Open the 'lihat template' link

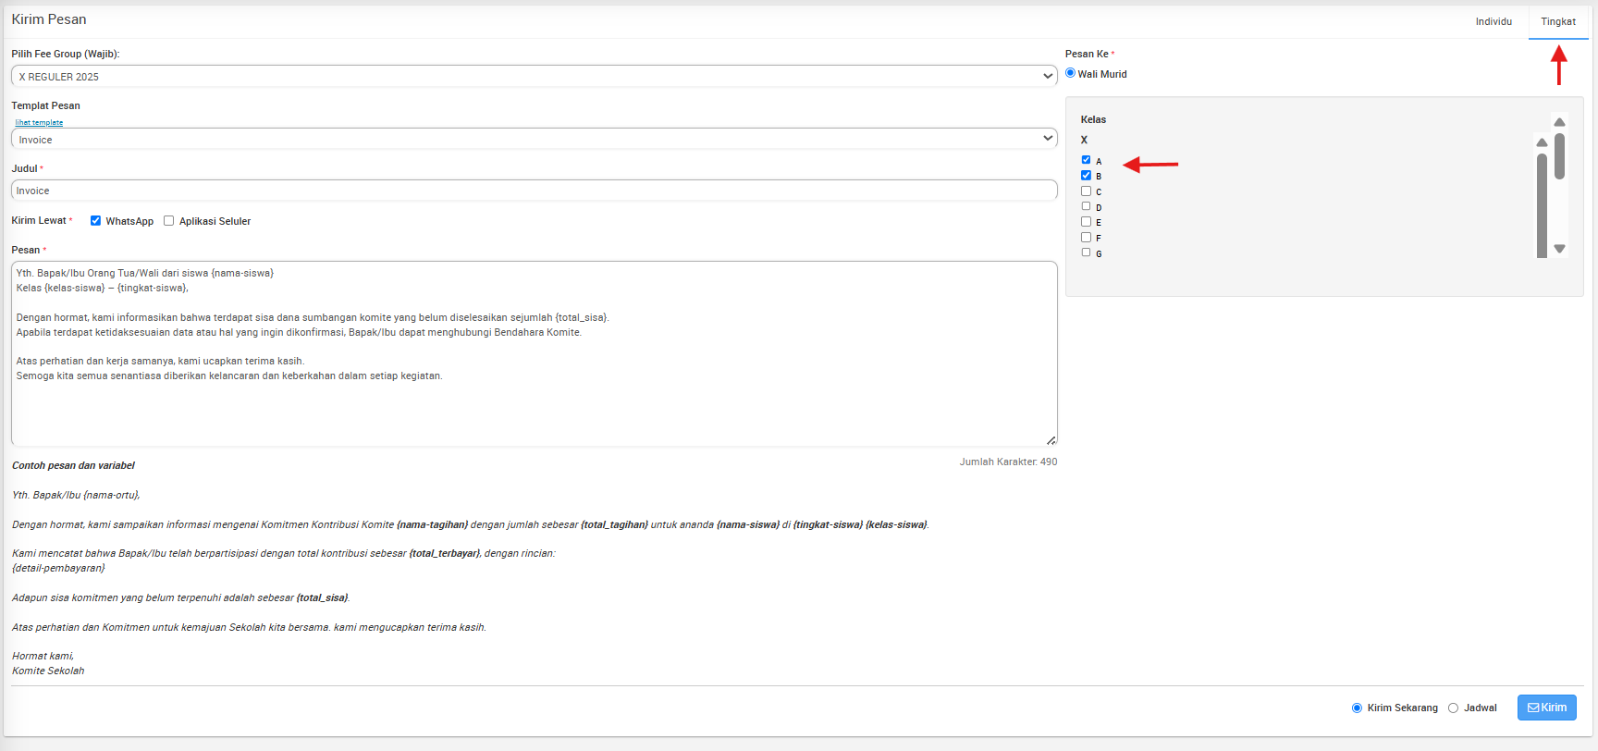39,122
